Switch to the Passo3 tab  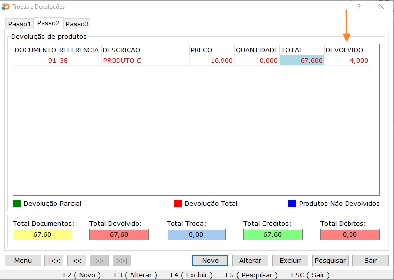(x=77, y=24)
